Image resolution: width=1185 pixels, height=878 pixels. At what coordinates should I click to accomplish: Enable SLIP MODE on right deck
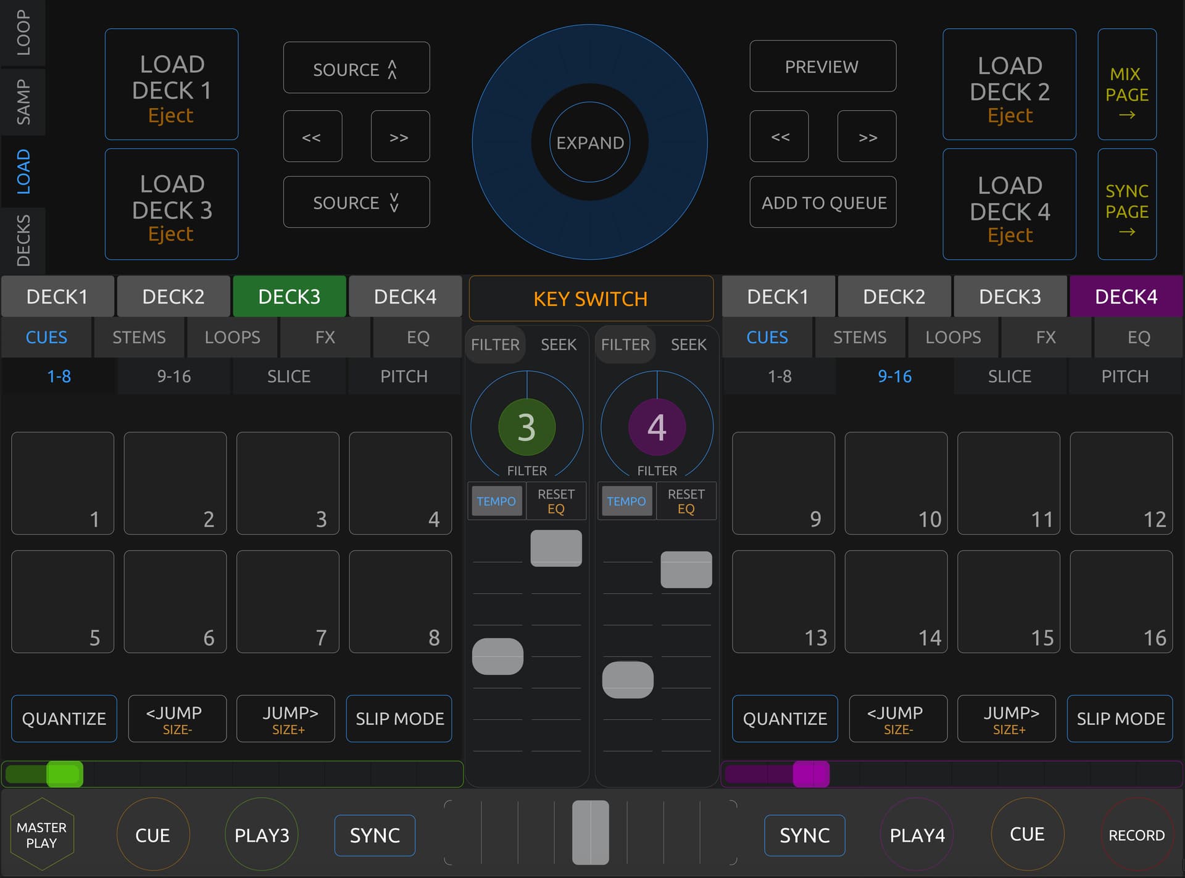click(x=1120, y=718)
